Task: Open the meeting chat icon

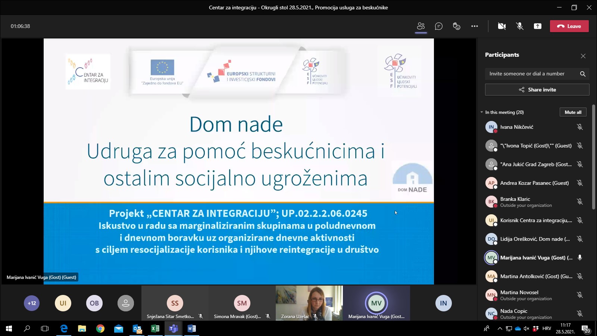Action: click(439, 26)
